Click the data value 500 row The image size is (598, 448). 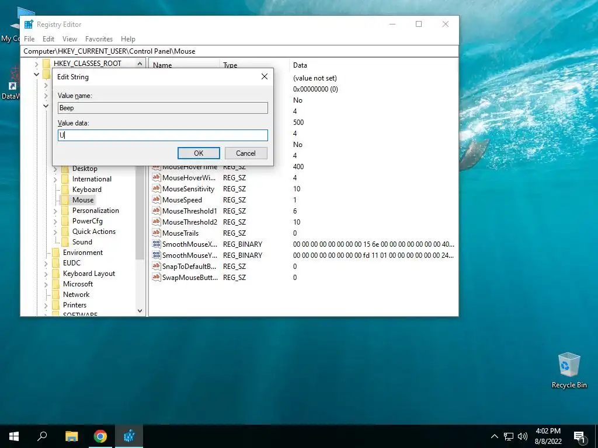(x=298, y=123)
